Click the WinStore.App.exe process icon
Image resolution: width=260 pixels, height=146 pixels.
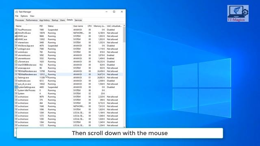[16, 46]
